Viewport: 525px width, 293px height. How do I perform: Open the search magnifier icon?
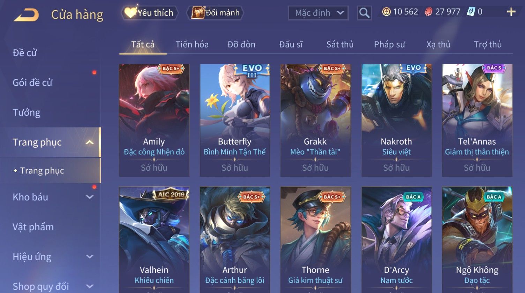[364, 13]
